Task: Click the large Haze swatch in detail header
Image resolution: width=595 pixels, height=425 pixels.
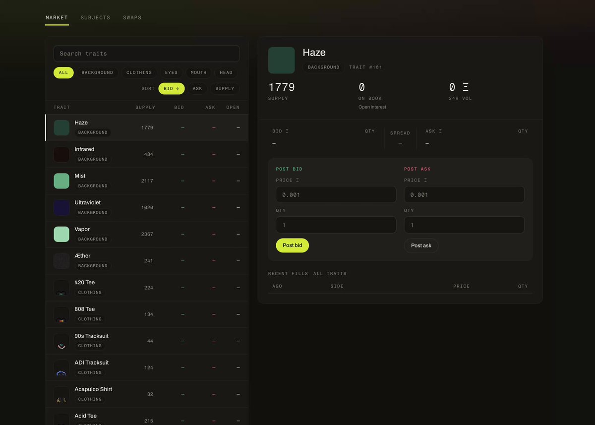Action: coord(282,61)
